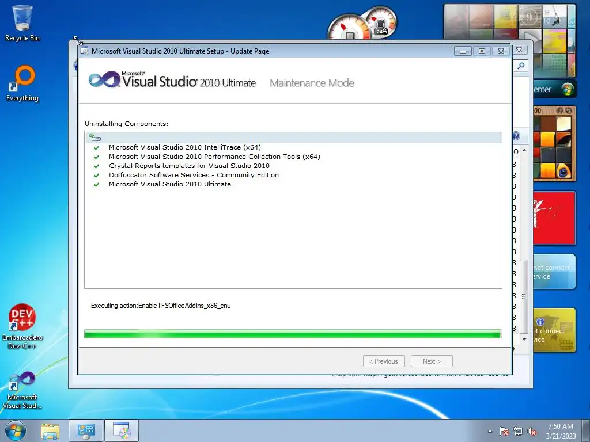Click the picture puzzle gadget
The width and height of the screenshot is (590, 442).
[554, 143]
